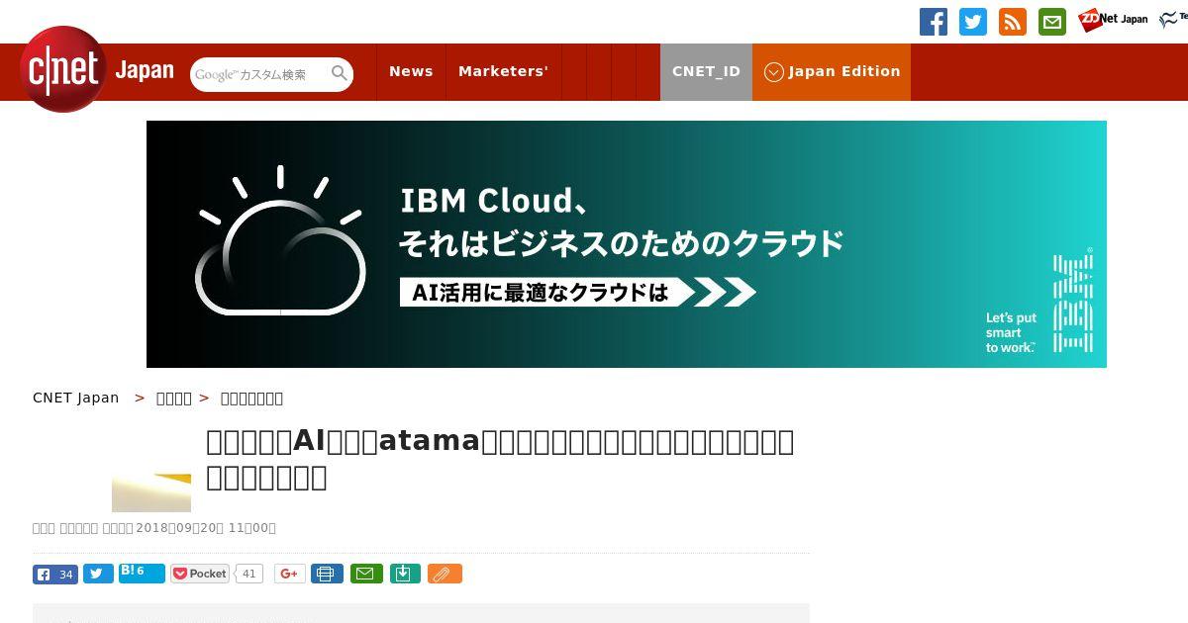Open the CNET_ID tab
This screenshot has height=623, width=1188.
[706, 72]
